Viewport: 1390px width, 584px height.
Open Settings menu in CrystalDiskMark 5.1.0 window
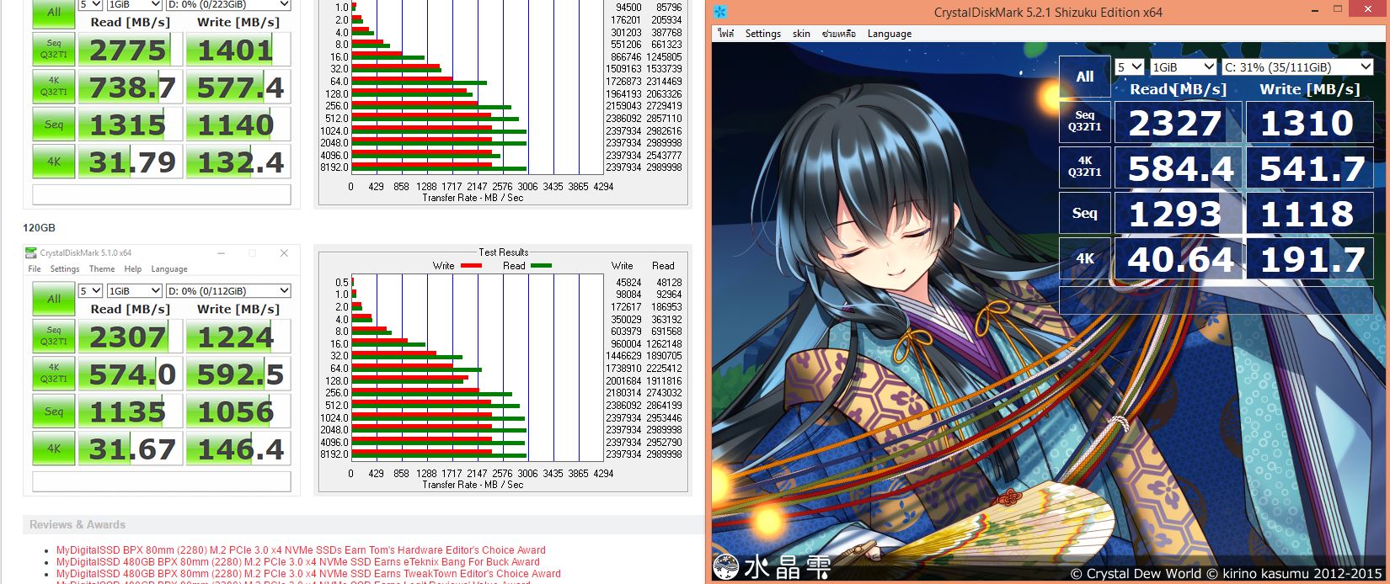point(65,269)
